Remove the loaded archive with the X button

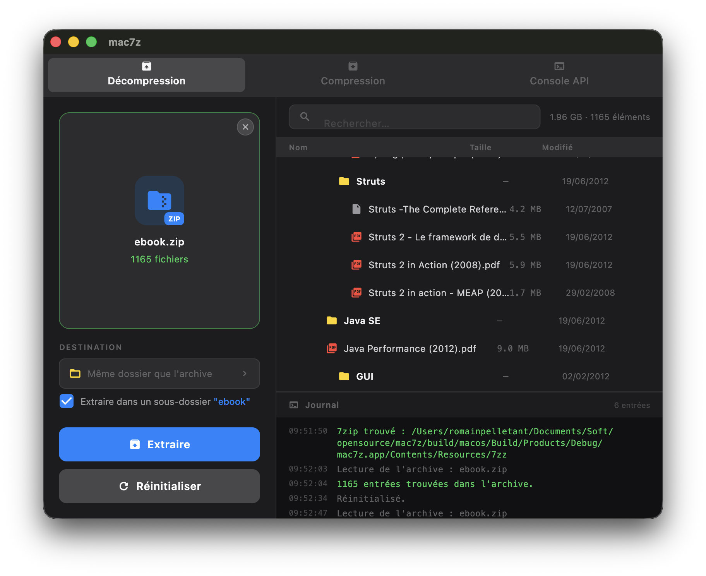(245, 127)
